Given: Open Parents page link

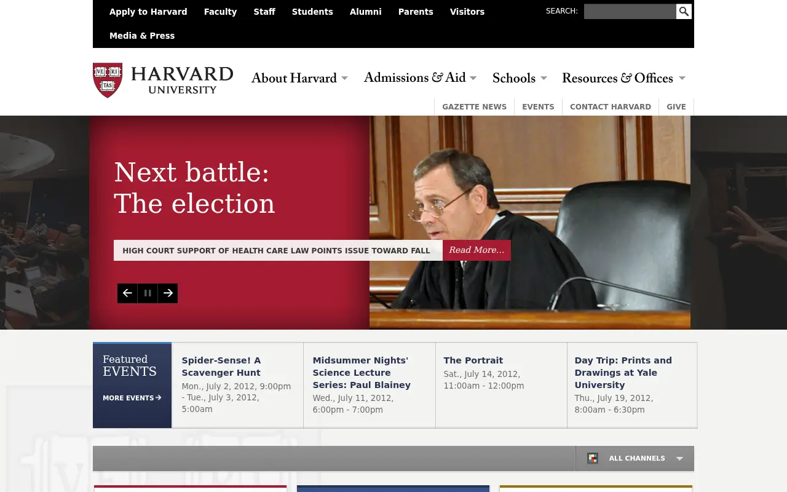Looking at the screenshot, I should click(416, 12).
